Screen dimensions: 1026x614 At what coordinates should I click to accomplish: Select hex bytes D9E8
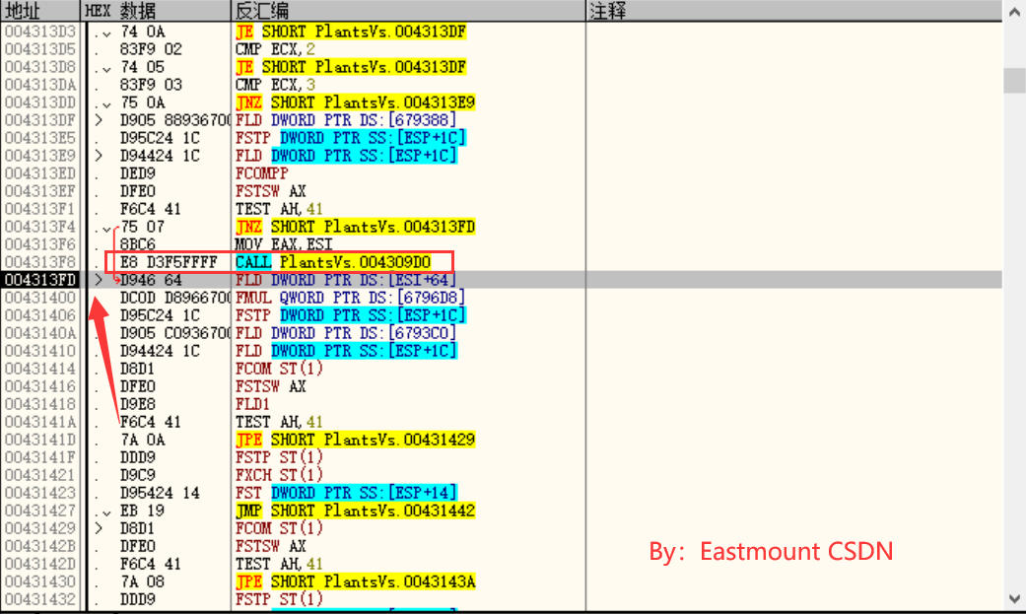click(137, 404)
